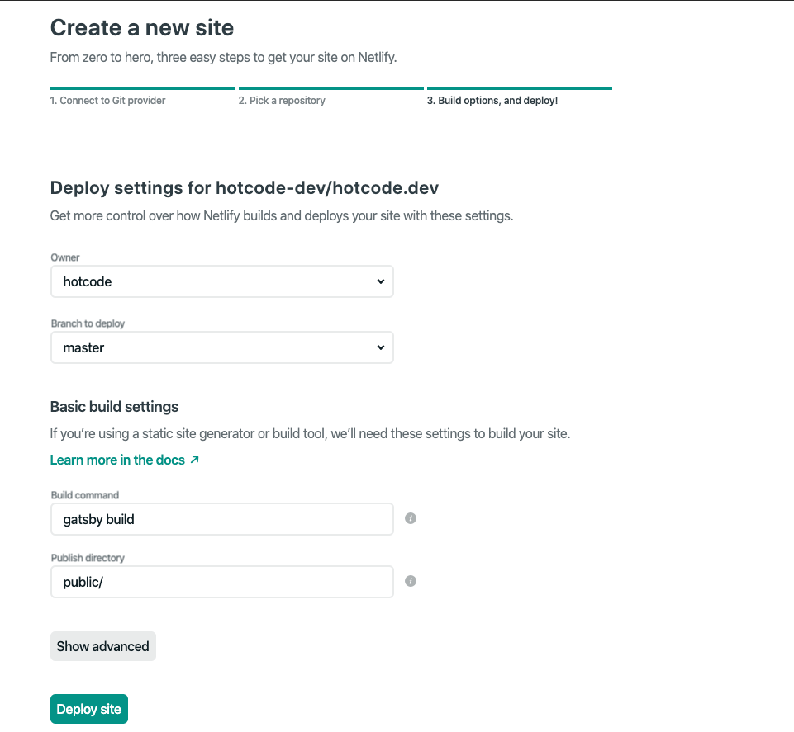Screen dimensions: 794x732
Task: Select step 3, Build options, and deploy
Action: [x=494, y=100]
